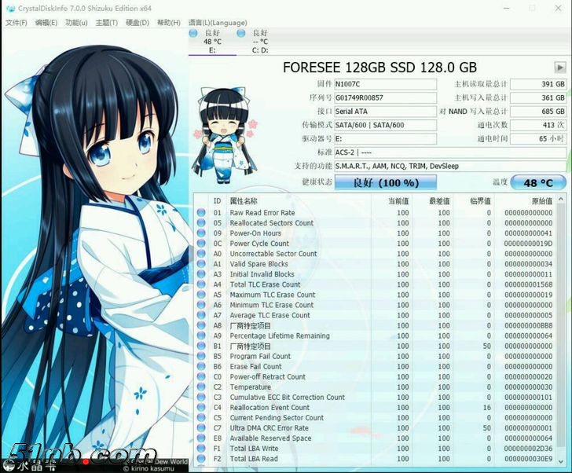Click the next disk arrow button

(559, 68)
